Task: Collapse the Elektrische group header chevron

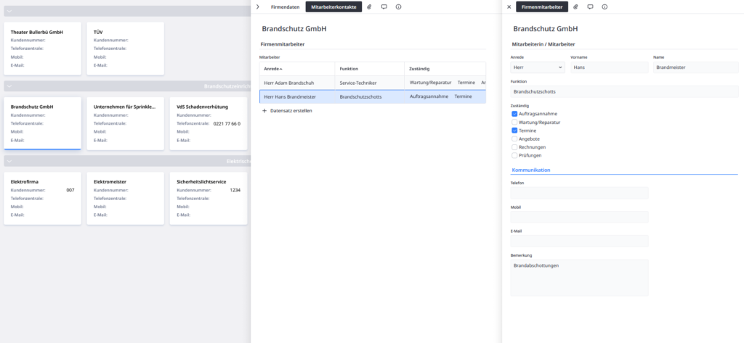Action: click(8, 161)
